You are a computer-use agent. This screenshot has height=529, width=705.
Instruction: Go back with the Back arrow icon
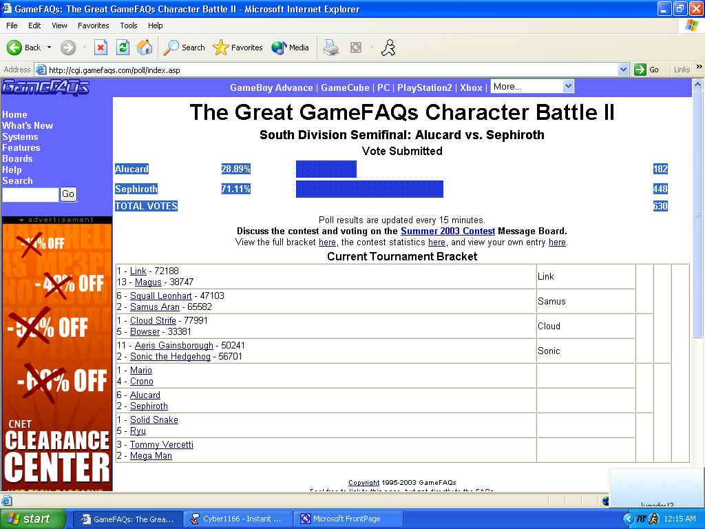point(14,48)
